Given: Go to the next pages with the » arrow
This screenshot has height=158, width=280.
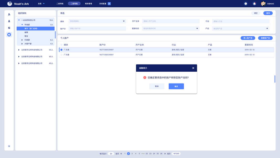Looking at the screenshot, I should tap(165, 154).
